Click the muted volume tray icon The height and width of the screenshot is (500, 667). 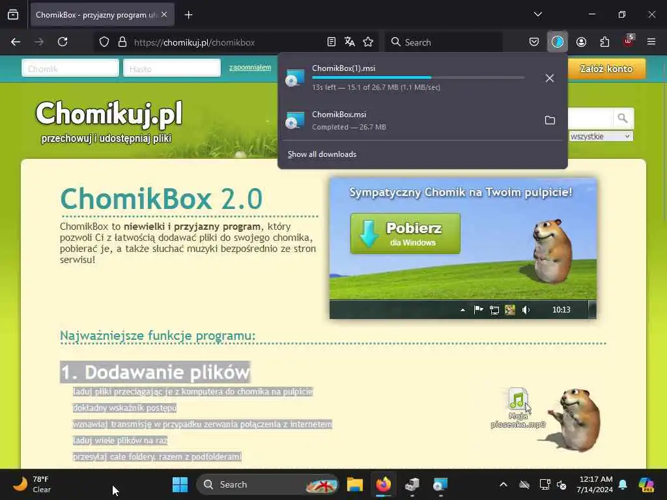coord(562,484)
